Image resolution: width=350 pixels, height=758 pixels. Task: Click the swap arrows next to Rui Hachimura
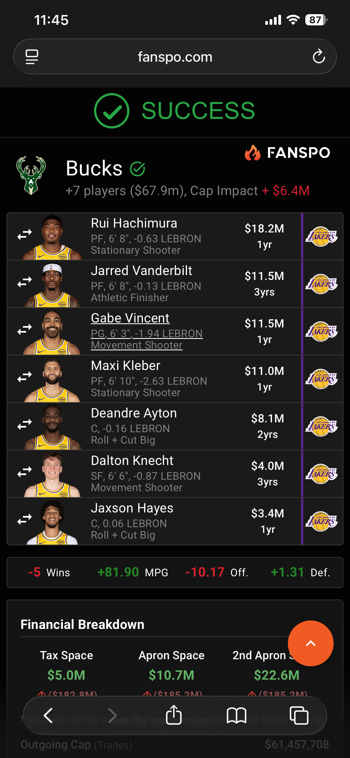coord(25,234)
